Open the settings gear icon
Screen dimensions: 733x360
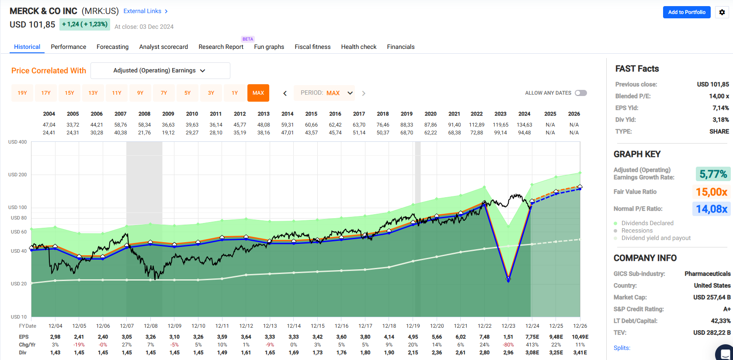[x=722, y=12]
